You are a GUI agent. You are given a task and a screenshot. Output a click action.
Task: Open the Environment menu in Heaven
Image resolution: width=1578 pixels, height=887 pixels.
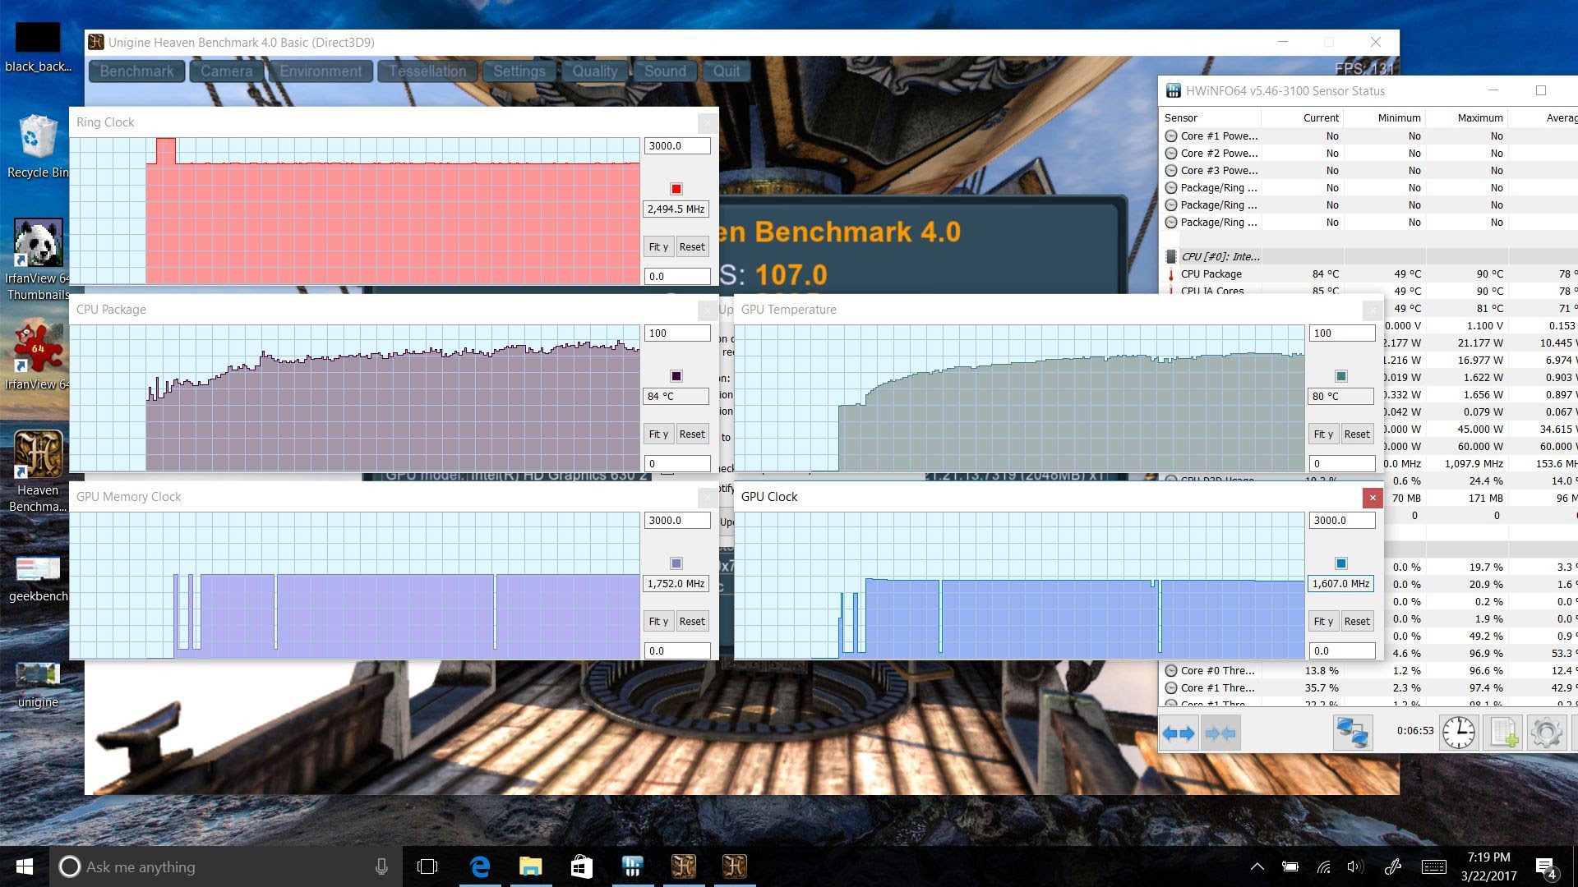(x=321, y=71)
